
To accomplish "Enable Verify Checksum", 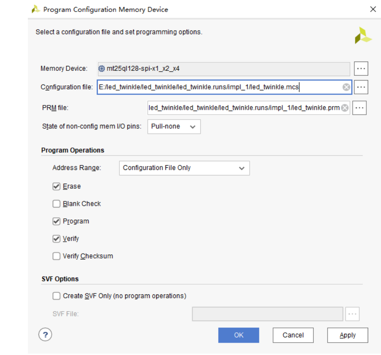I will tap(56, 256).
